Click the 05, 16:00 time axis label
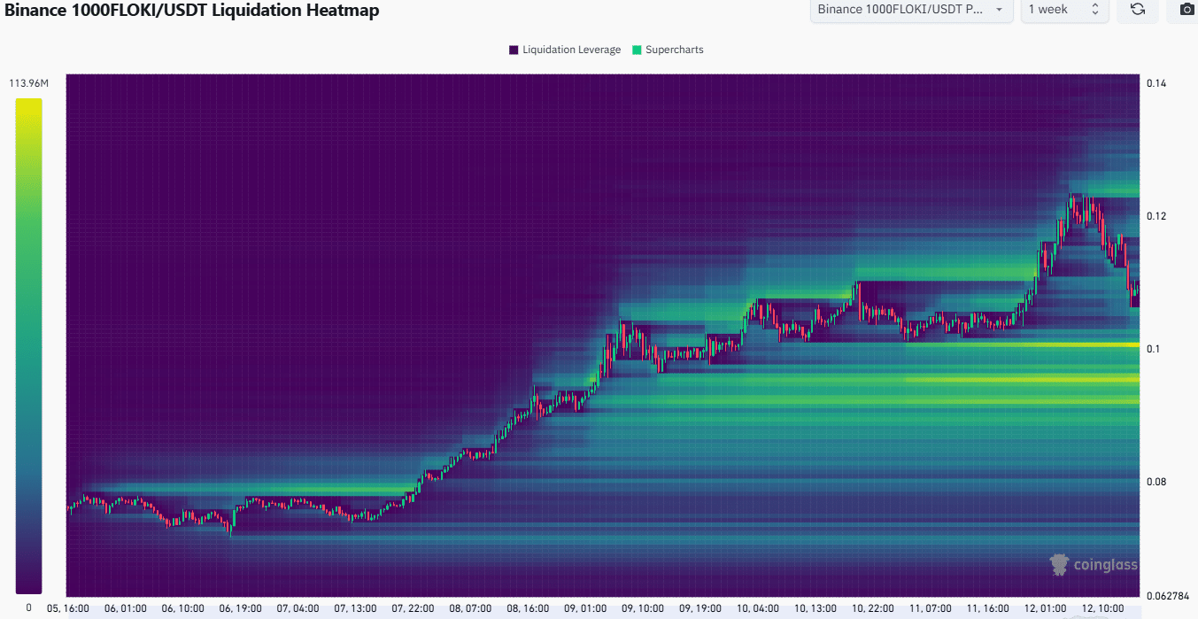 [x=66, y=609]
